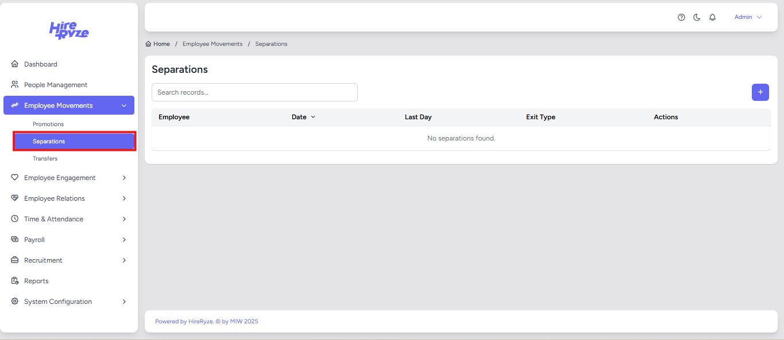This screenshot has width=784, height=340.
Task: Collapse the Employee Movements menu
Action: (x=124, y=105)
